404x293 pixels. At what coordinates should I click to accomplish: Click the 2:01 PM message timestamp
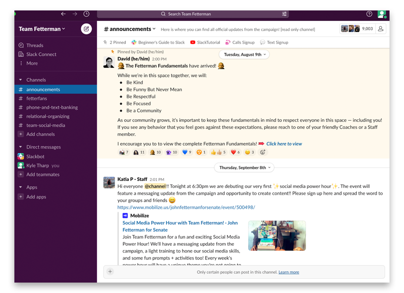coord(157,180)
